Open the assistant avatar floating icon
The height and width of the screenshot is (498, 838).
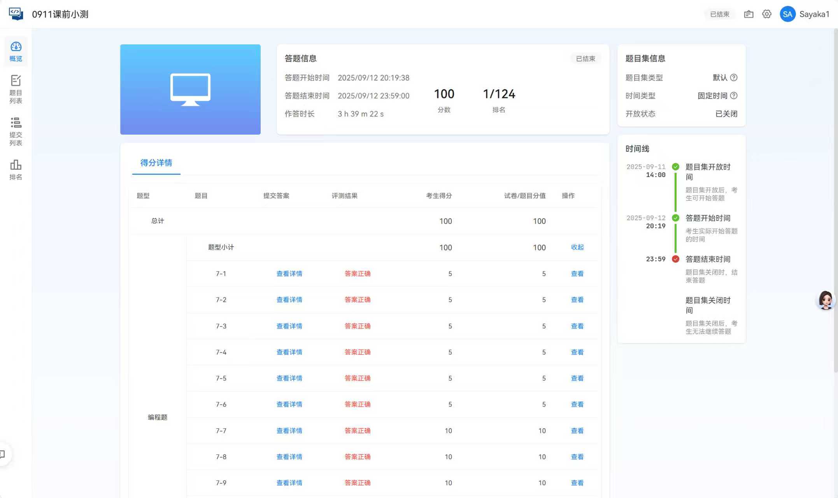coord(825,300)
